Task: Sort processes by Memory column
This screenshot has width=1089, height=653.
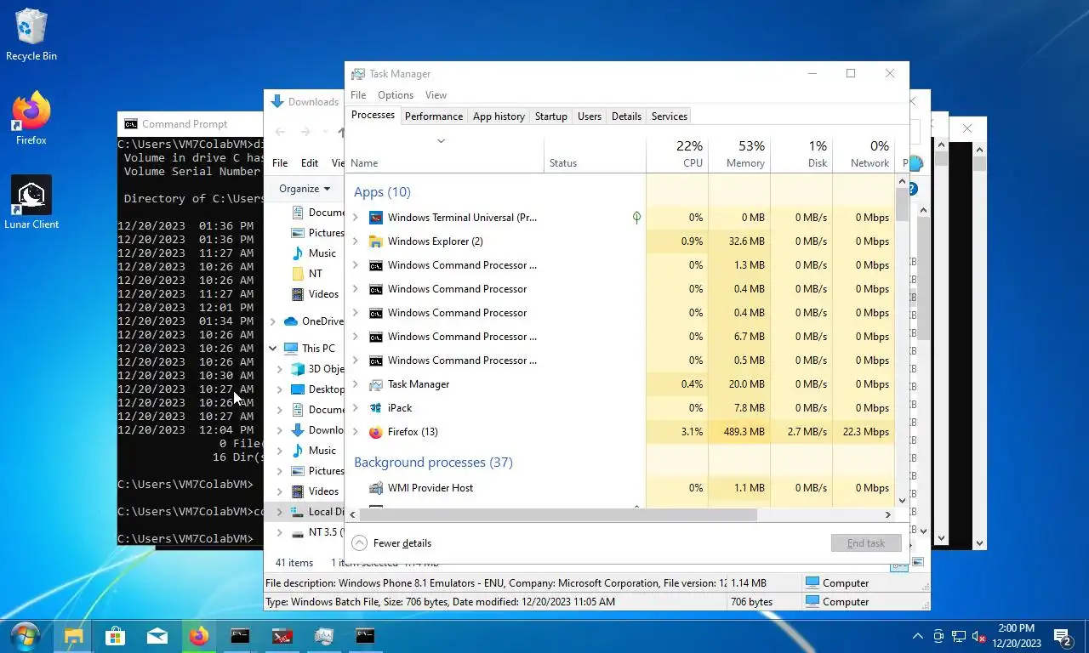Action: pyautogui.click(x=739, y=154)
